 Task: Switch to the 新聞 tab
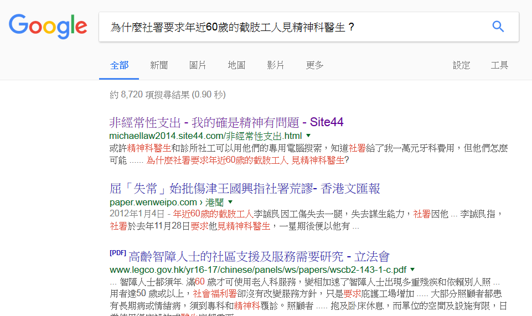(x=159, y=65)
